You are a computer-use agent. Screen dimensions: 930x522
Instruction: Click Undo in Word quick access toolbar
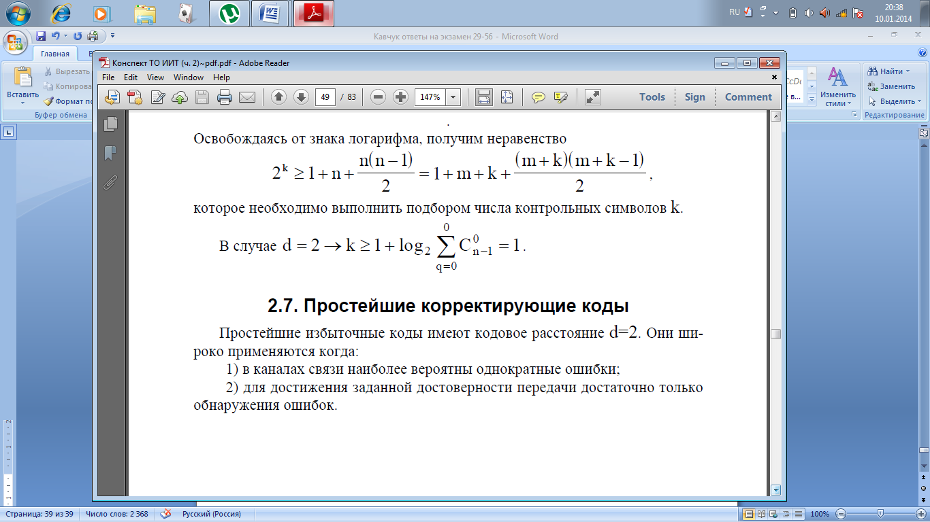pyautogui.click(x=55, y=36)
